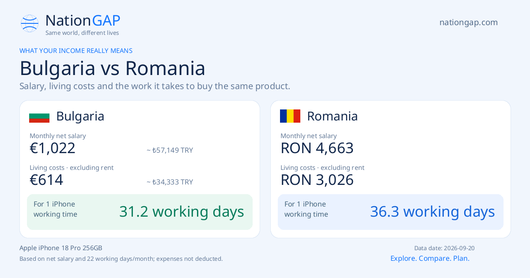Click the ~₺57,149 TRY conversion
Screen dimensions: 530x278
[x=170, y=150]
